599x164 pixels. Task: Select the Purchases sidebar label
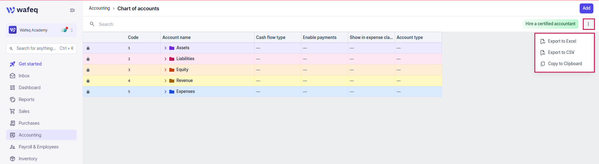coord(29,123)
